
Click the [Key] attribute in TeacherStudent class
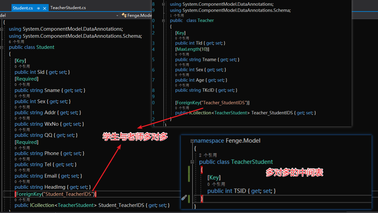[x=214, y=178]
